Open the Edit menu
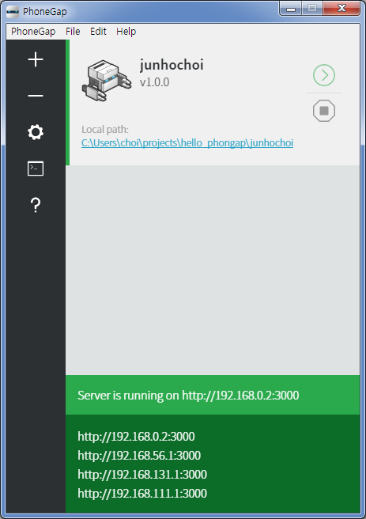 pyautogui.click(x=98, y=32)
